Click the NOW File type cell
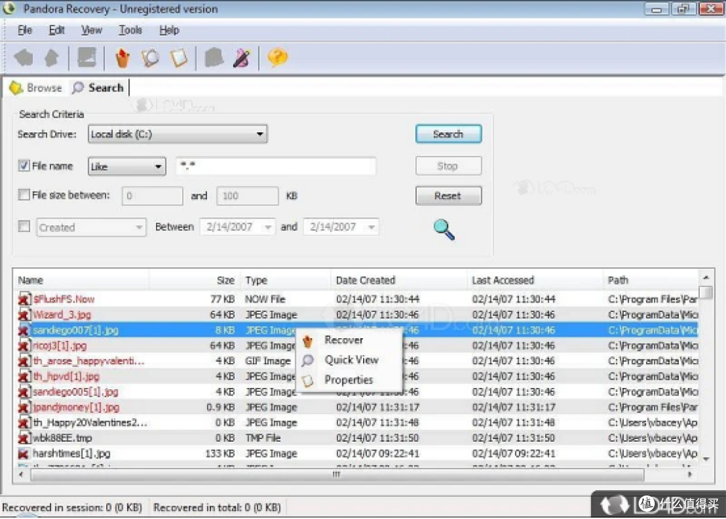 tap(265, 299)
